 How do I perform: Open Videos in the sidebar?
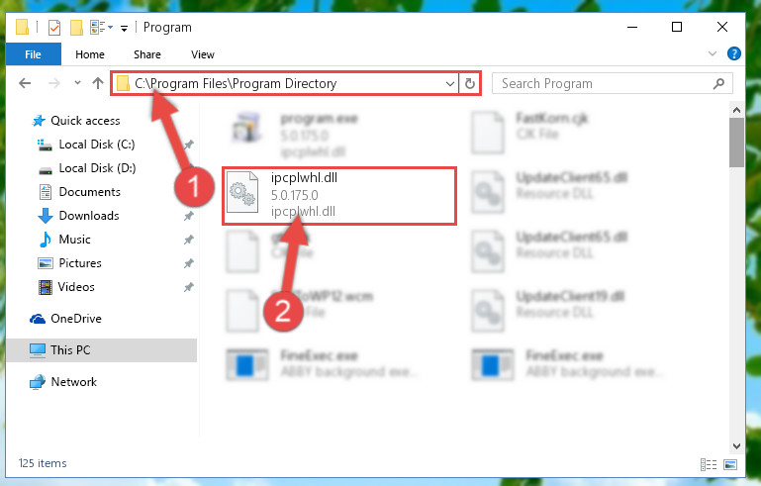coord(76,287)
